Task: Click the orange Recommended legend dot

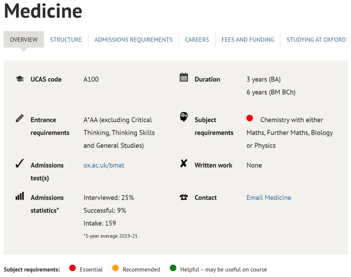Action: [115, 268]
